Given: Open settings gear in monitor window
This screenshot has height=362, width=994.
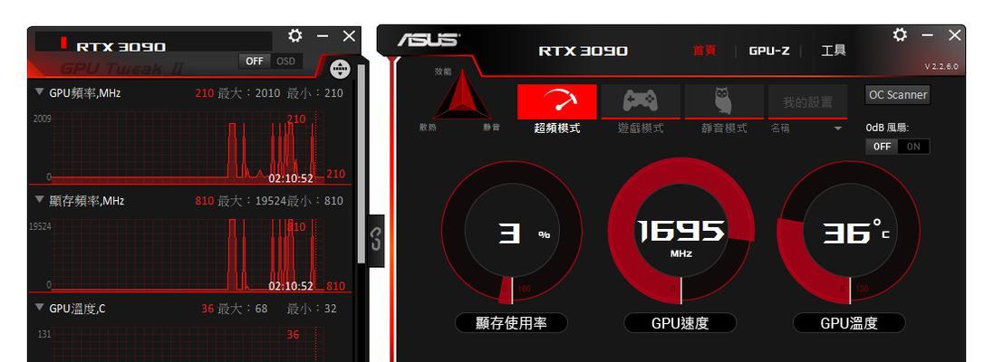Looking at the screenshot, I should click(294, 36).
